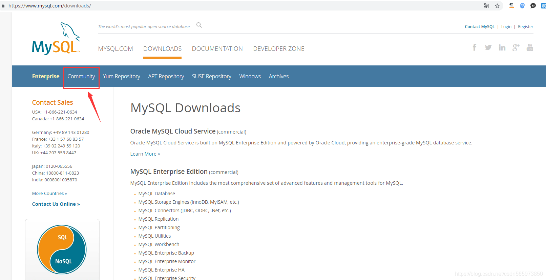Open MySQL's Twitter bird icon

[x=488, y=47]
